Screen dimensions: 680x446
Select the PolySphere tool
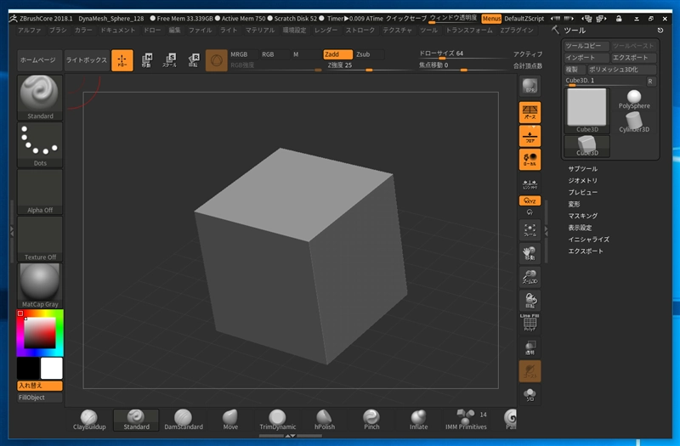(634, 99)
